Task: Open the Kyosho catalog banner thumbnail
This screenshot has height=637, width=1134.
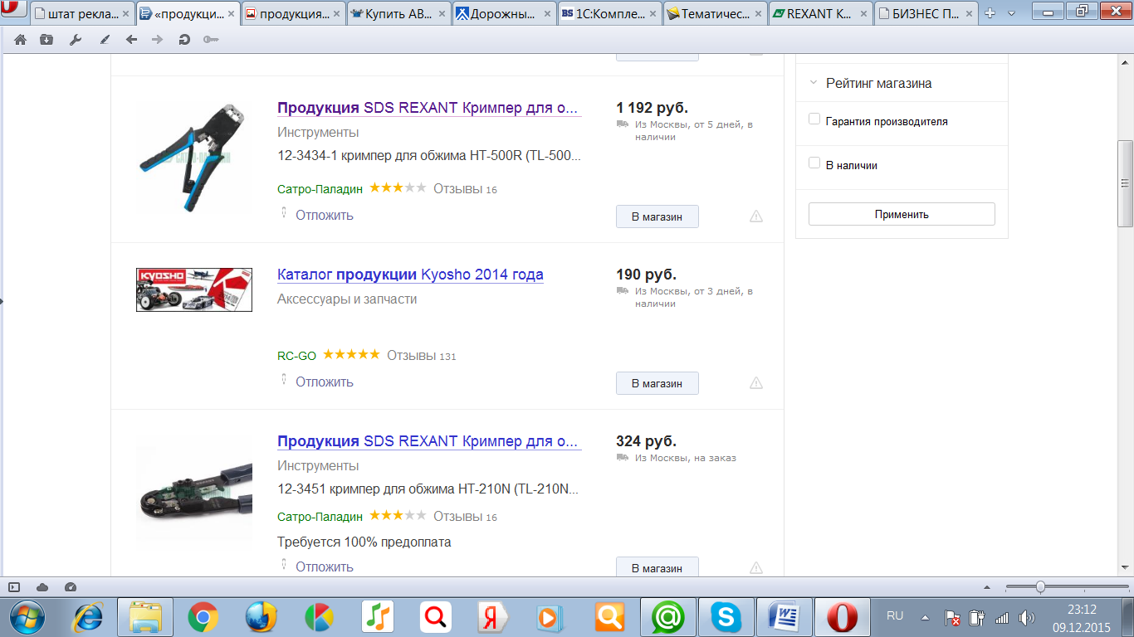Action: (194, 289)
